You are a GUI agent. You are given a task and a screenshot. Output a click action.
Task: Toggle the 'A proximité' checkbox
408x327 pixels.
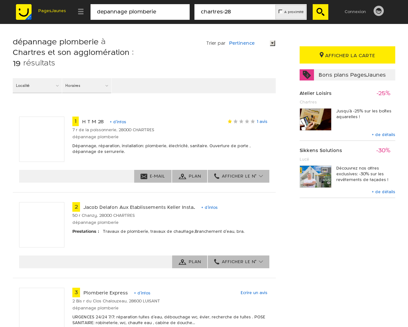(280, 11)
